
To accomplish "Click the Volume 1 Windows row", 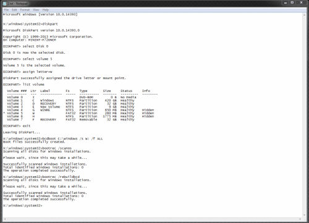I will 70,101.
